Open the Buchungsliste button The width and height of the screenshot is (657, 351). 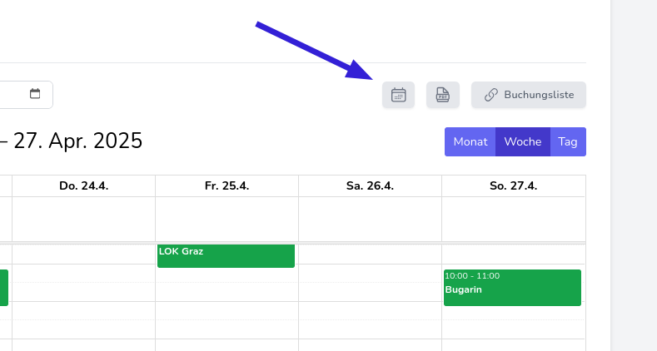(x=529, y=95)
